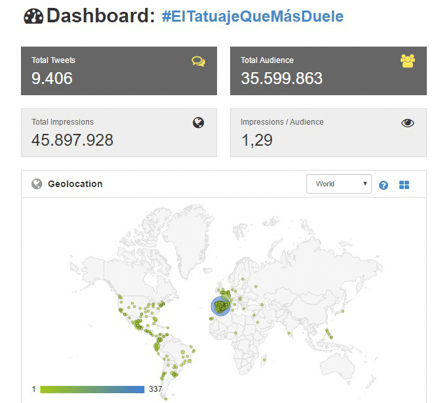Image resolution: width=438 pixels, height=403 pixels.
Task: Open the World region dropdown
Action: [x=339, y=184]
